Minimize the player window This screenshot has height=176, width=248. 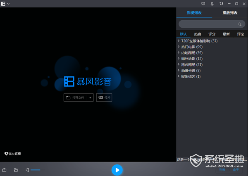[229, 4]
